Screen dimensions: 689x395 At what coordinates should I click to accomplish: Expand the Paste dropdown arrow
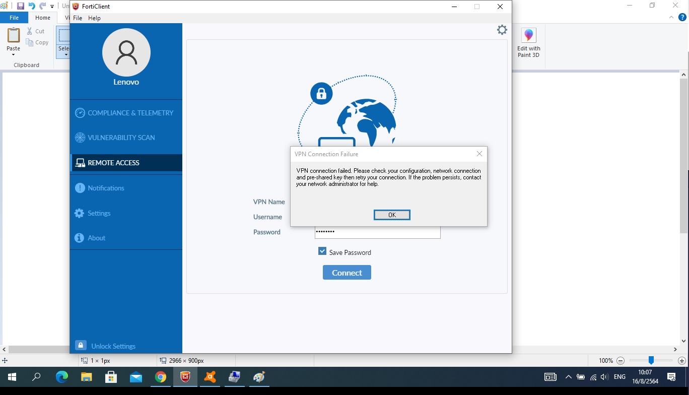coord(14,54)
